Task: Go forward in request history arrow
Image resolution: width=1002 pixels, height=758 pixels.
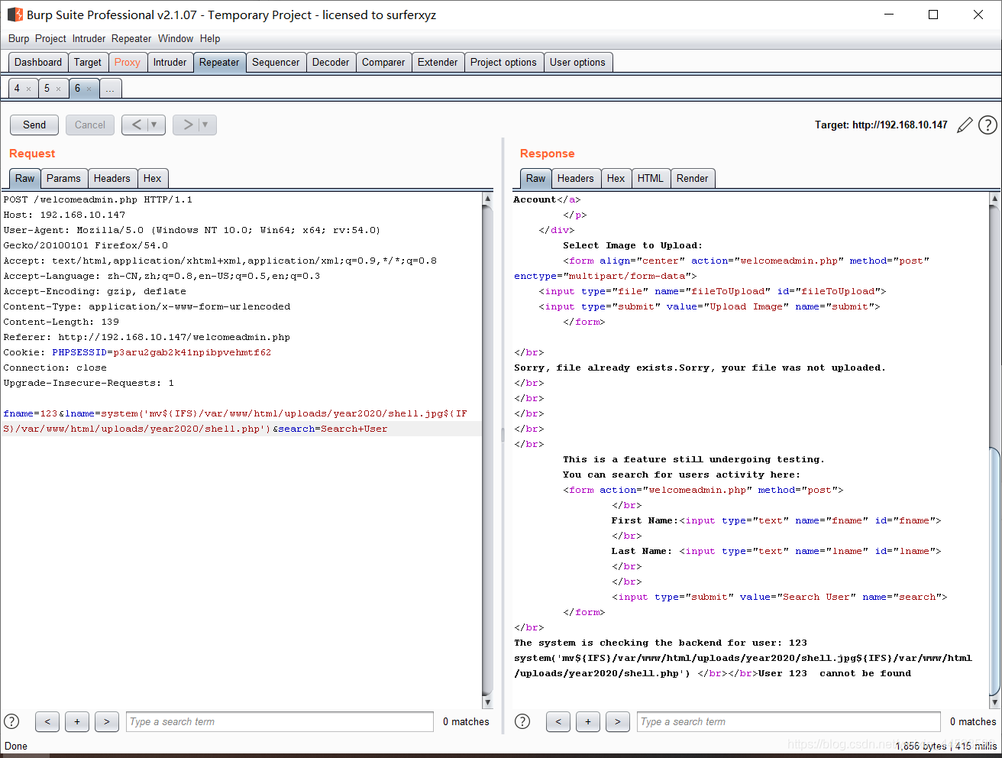Action: [x=187, y=125]
